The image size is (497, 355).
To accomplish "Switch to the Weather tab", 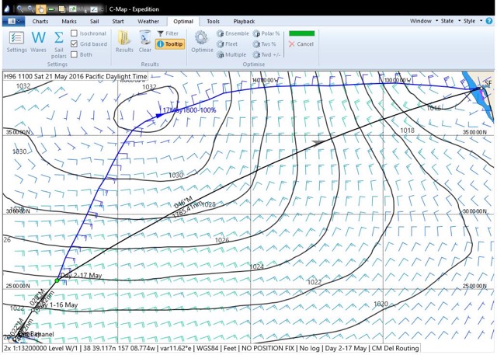I will [148, 22].
